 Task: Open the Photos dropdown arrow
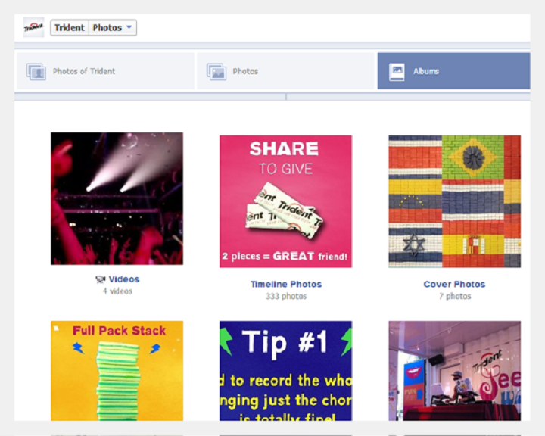(129, 27)
